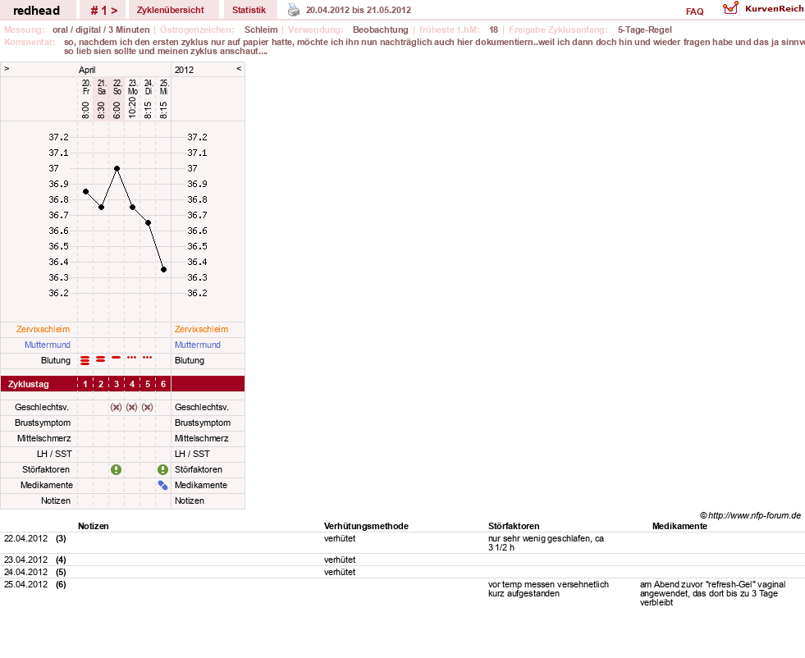Click the 25. Mi date column header
Screen dimensions: 805x658
coord(164,87)
